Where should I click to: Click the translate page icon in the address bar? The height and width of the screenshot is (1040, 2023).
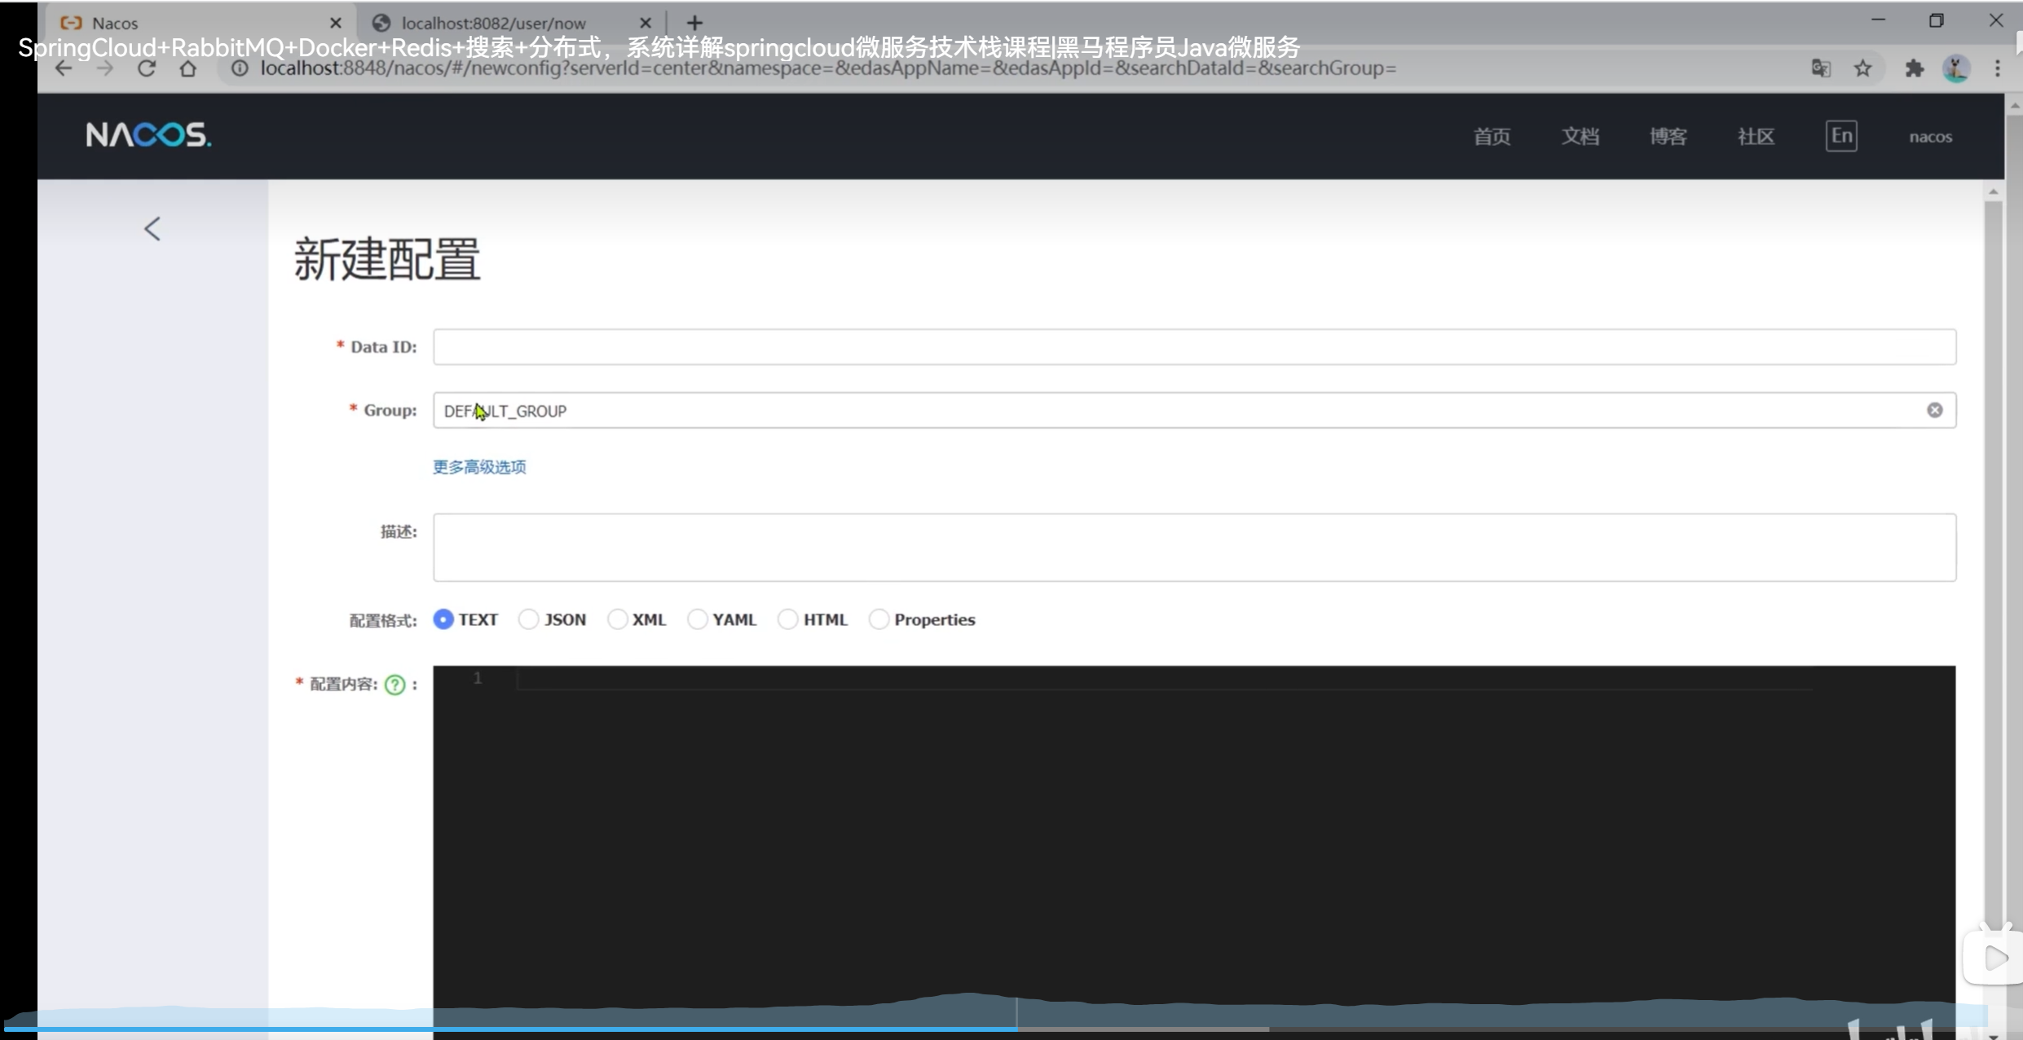coord(1820,68)
